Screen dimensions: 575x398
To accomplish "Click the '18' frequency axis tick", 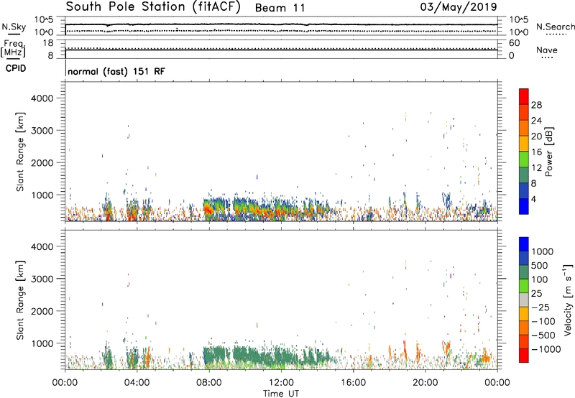I will (48, 43).
